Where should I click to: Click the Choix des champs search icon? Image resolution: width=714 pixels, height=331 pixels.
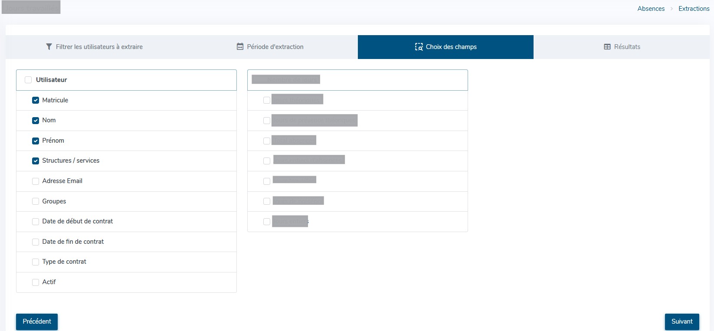[419, 47]
